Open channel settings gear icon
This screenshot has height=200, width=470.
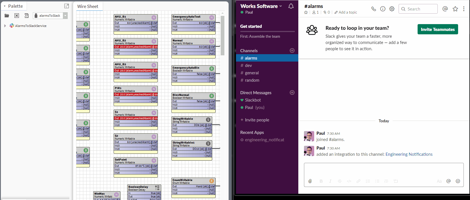pos(392,9)
